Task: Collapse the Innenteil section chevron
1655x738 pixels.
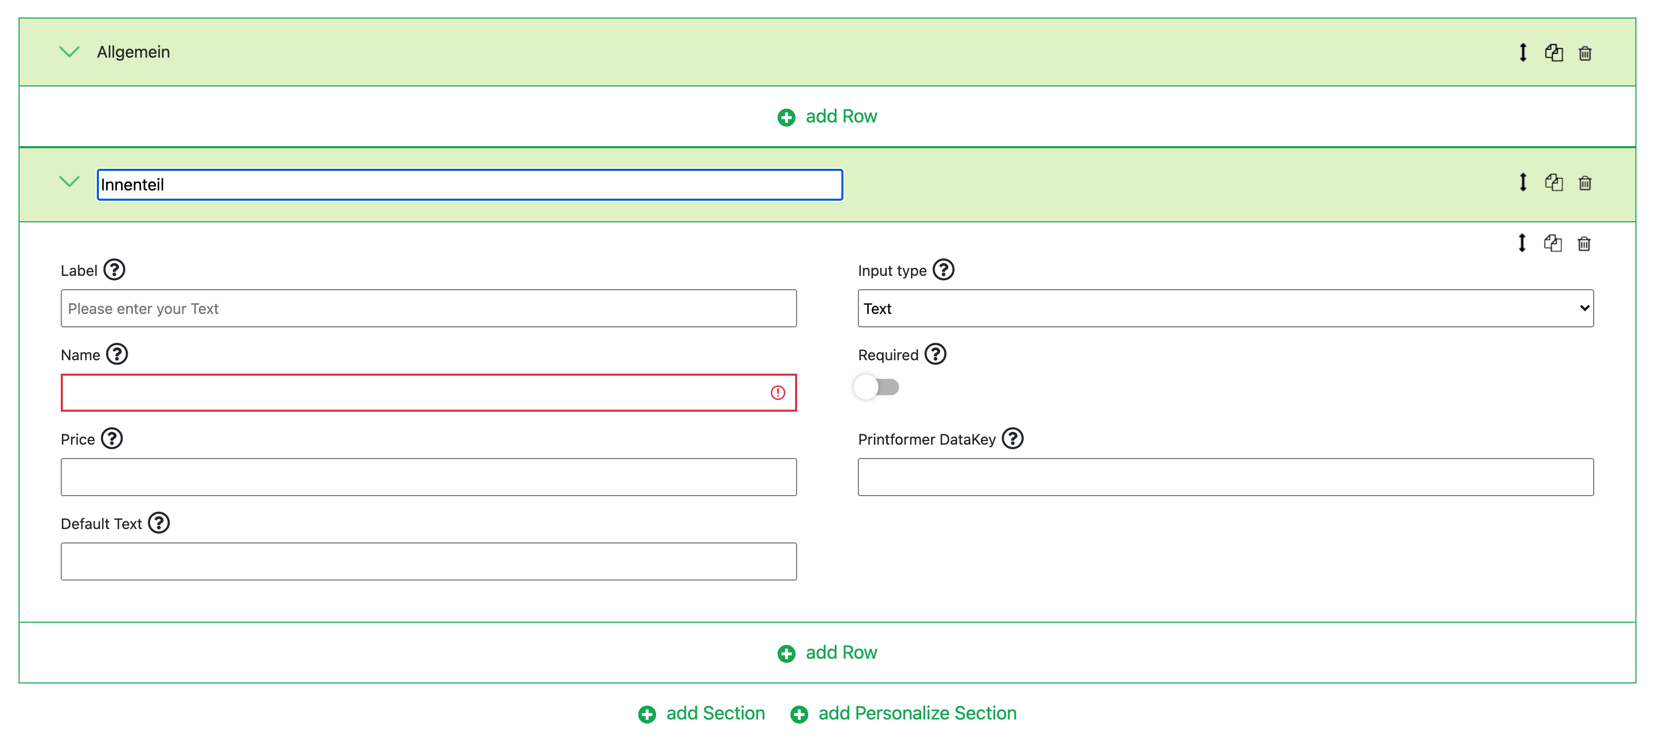Action: click(x=70, y=182)
